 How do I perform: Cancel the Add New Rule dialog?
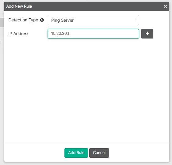pyautogui.click(x=99, y=153)
